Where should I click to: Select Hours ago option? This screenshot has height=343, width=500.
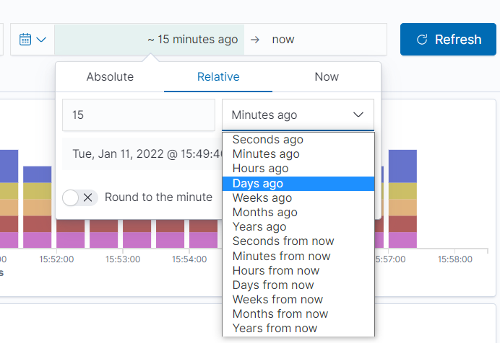[x=260, y=169]
